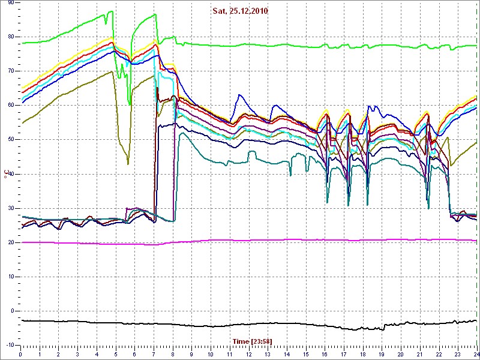Click hour label "11" on time axis
Image resolution: width=480 pixels, height=360 pixels.
[230, 354]
